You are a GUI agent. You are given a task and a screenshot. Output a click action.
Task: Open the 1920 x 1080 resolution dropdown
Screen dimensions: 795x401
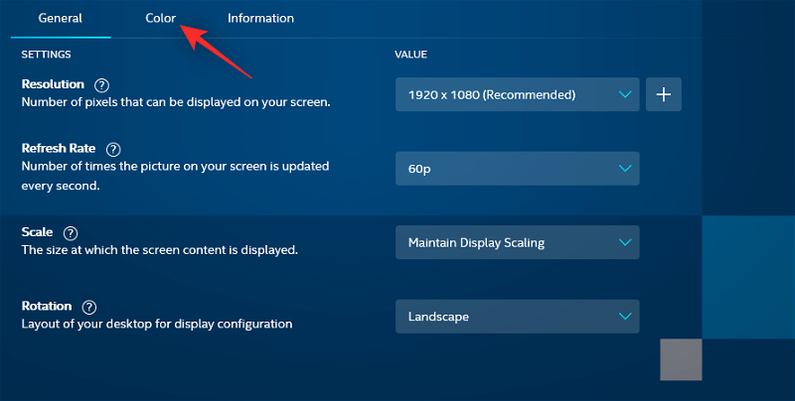pyautogui.click(x=517, y=94)
